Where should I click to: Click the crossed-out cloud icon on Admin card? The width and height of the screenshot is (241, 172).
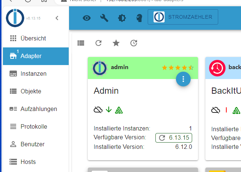tap(98, 110)
